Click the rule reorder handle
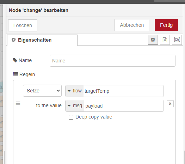Image resolution: width=185 pixels, height=164 pixels. pos(18,103)
